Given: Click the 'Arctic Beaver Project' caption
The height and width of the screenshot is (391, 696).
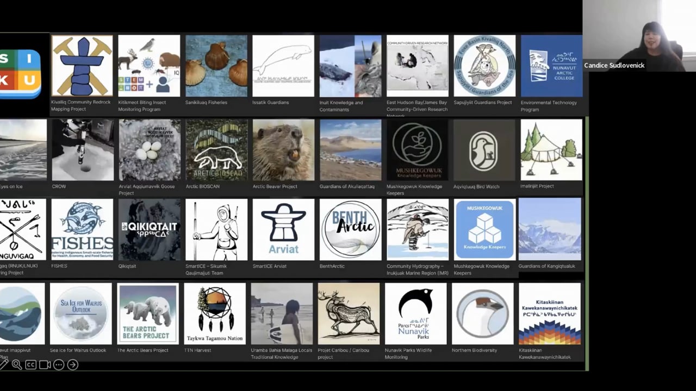Looking at the screenshot, I should click(x=275, y=186).
